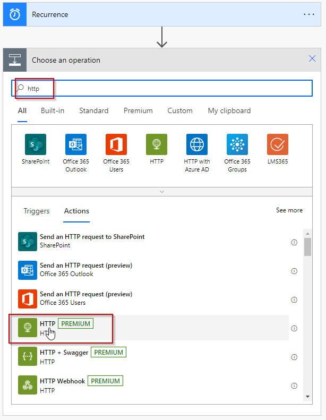Select the LMS365 connector icon
Viewport: 326px width, 420px height.
pyautogui.click(x=278, y=144)
